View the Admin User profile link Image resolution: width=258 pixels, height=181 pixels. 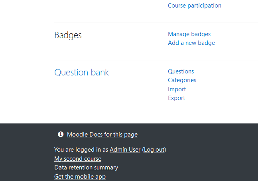coord(125,150)
